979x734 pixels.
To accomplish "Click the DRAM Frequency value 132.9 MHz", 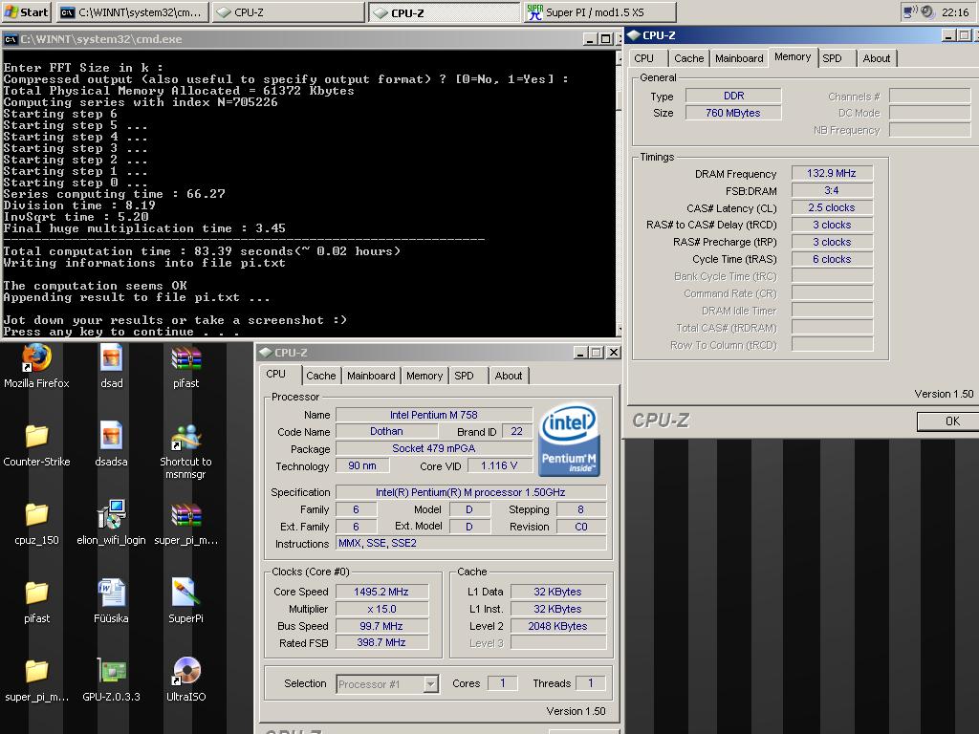I will tap(831, 174).
